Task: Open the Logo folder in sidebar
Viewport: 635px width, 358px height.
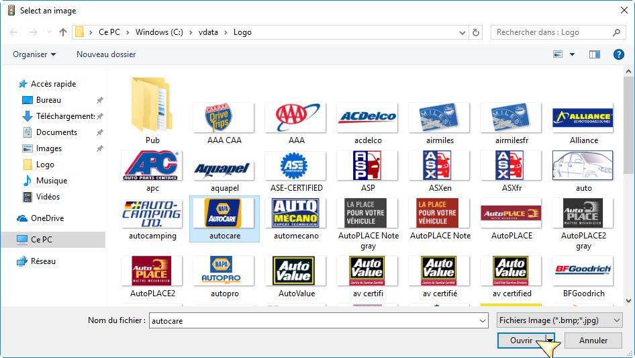Action: pos(45,165)
